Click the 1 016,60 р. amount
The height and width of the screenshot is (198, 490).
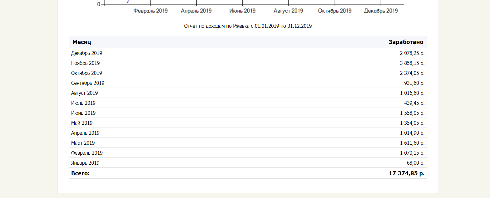click(x=412, y=93)
